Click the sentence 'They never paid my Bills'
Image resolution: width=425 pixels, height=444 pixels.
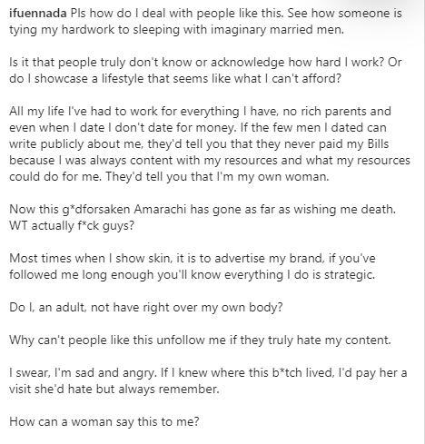click(x=322, y=144)
